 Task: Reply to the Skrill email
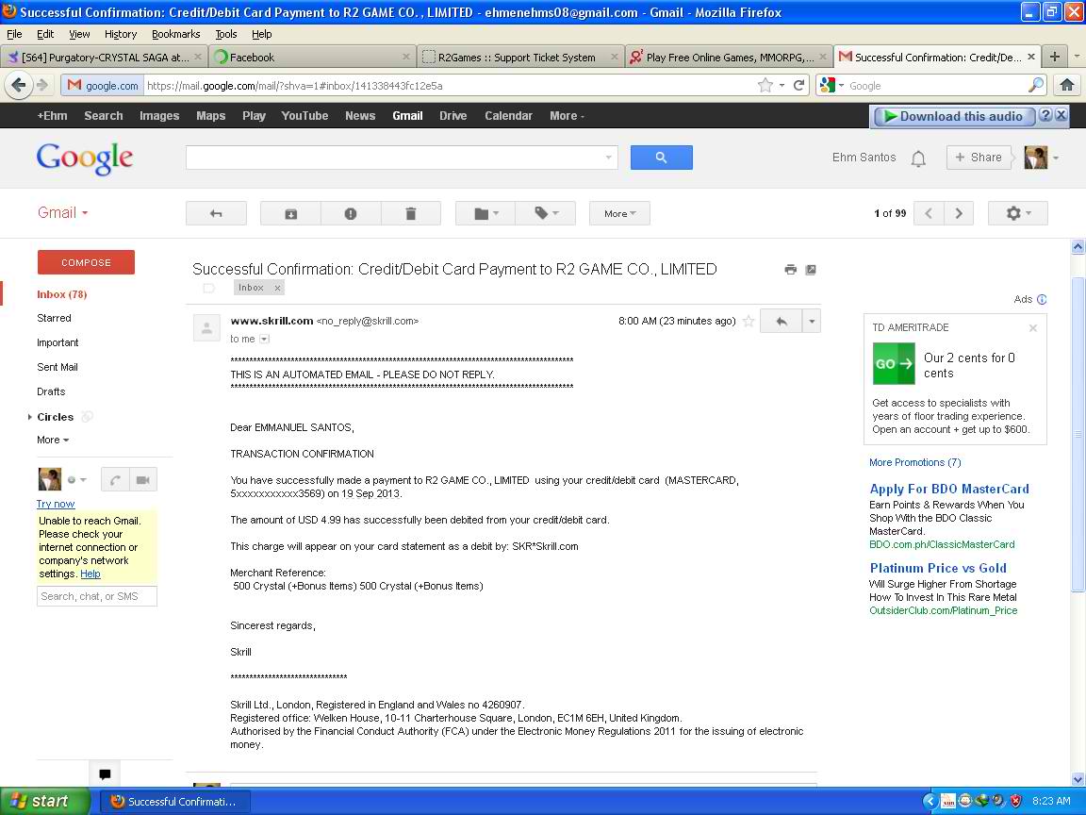(x=781, y=322)
